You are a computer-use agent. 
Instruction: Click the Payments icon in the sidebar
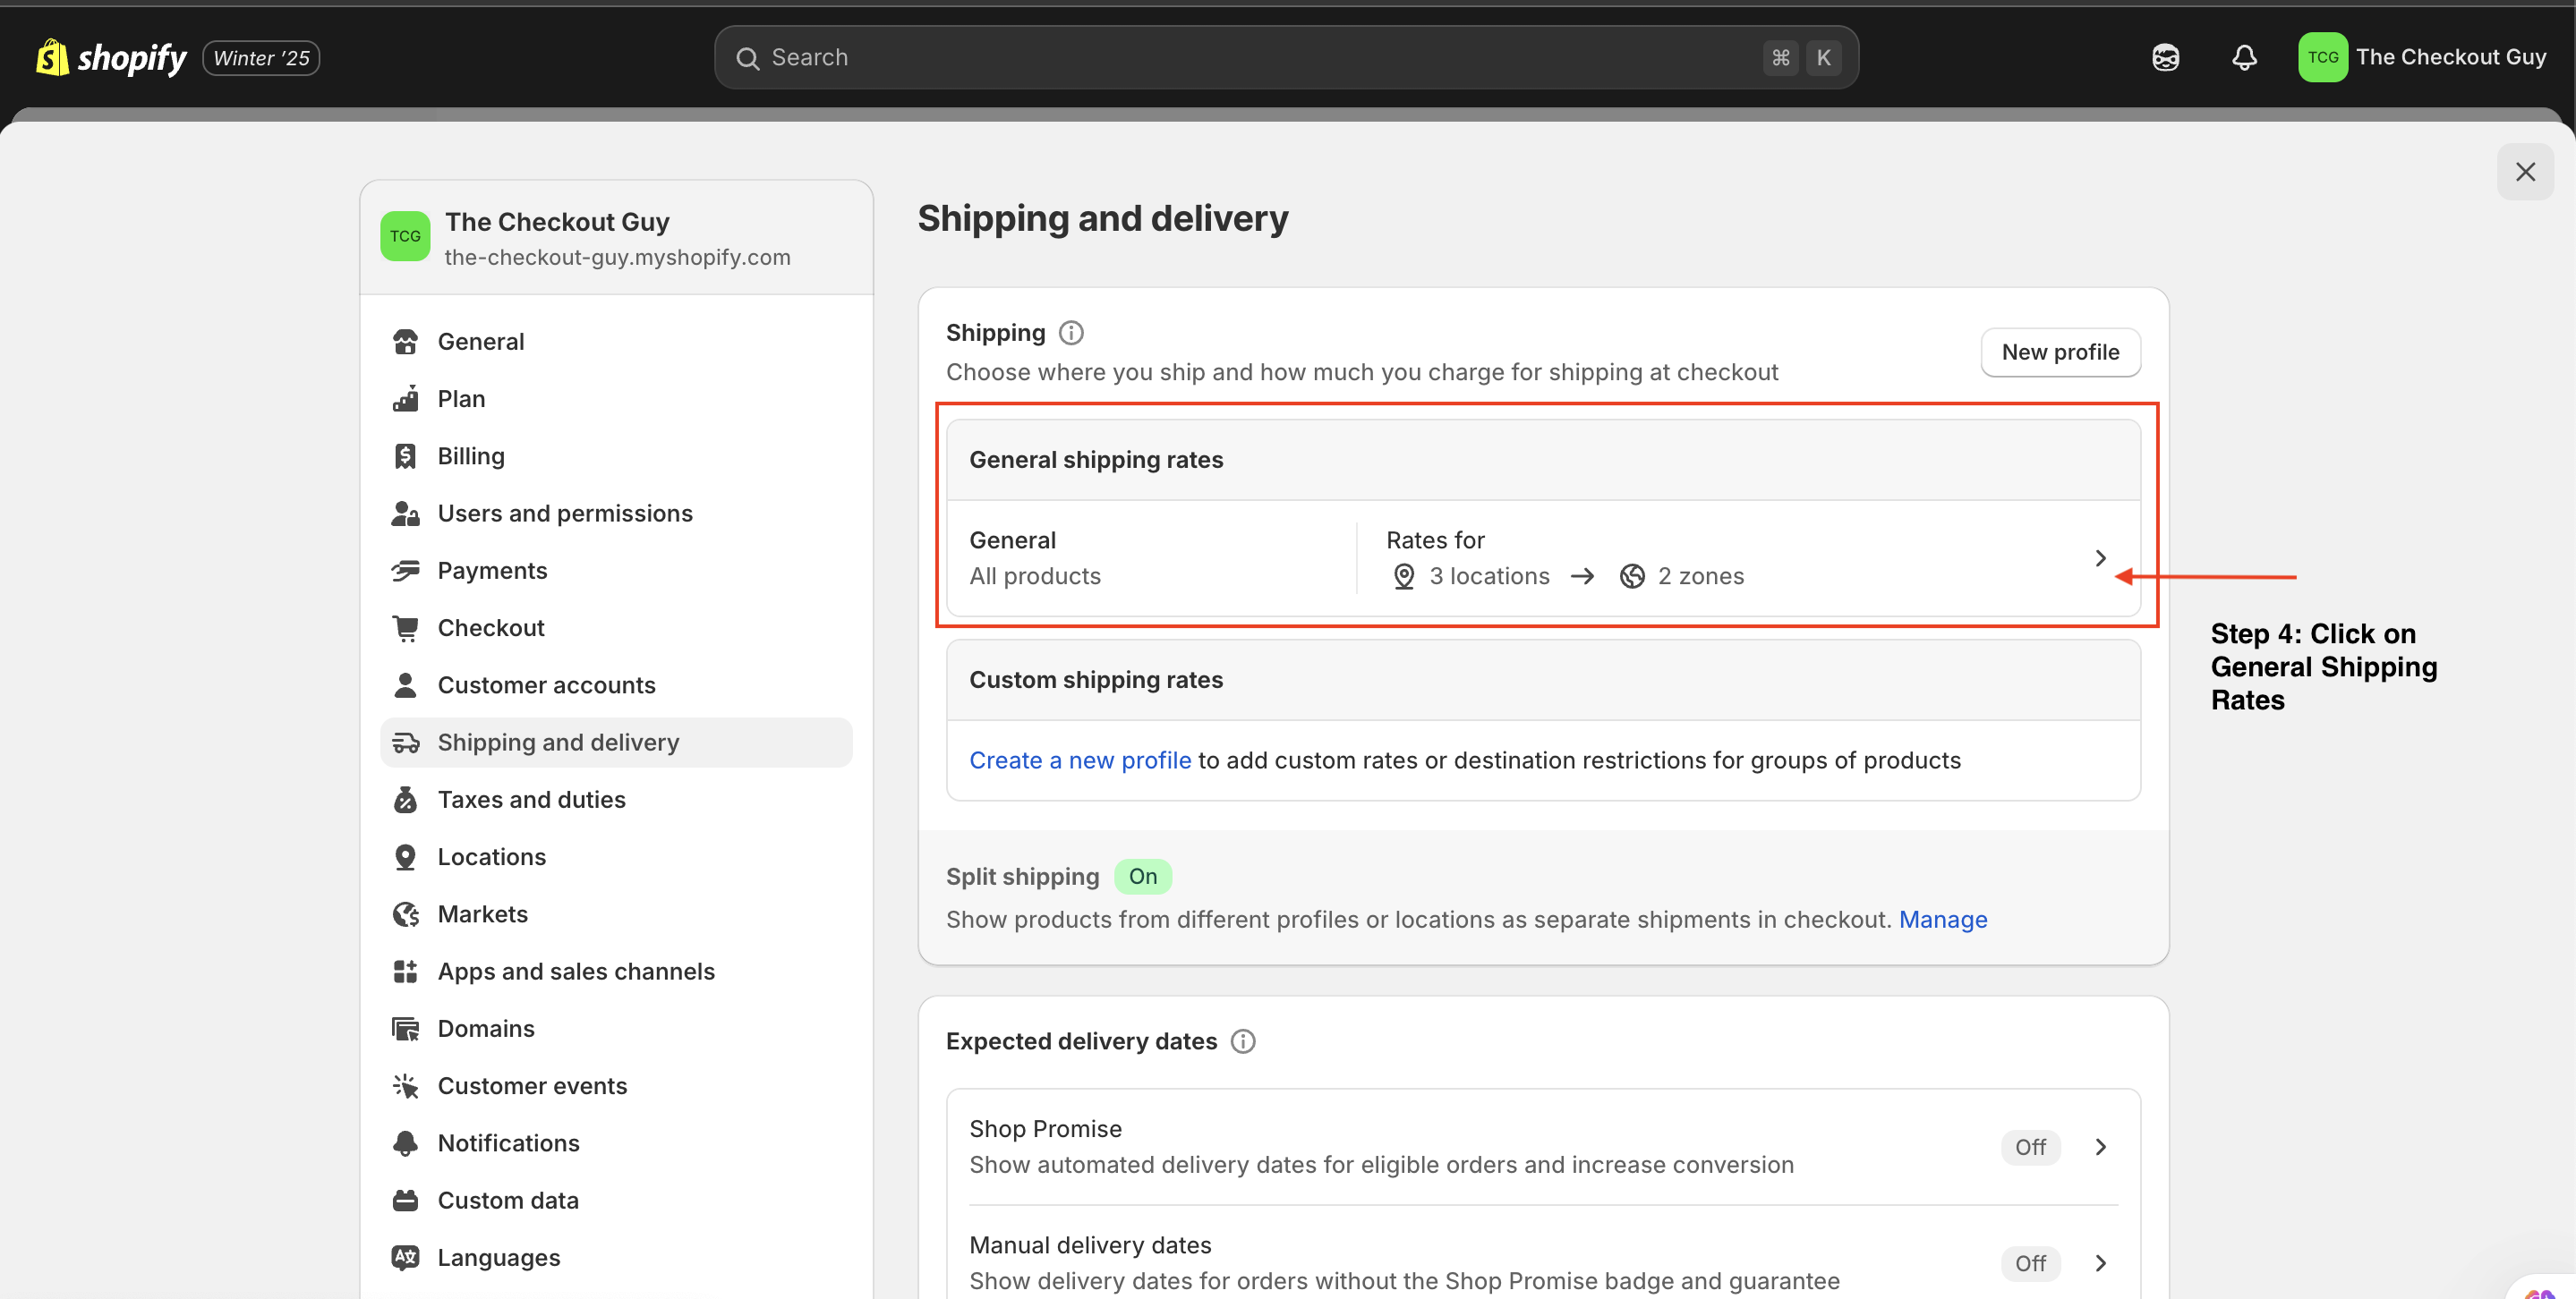[405, 571]
